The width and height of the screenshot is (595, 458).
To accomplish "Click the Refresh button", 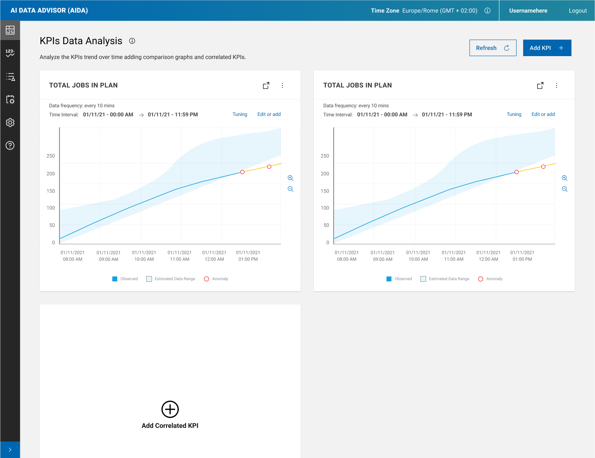I will click(493, 48).
